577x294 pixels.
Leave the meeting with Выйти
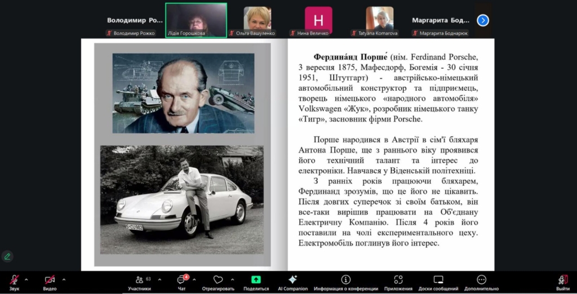562,280
